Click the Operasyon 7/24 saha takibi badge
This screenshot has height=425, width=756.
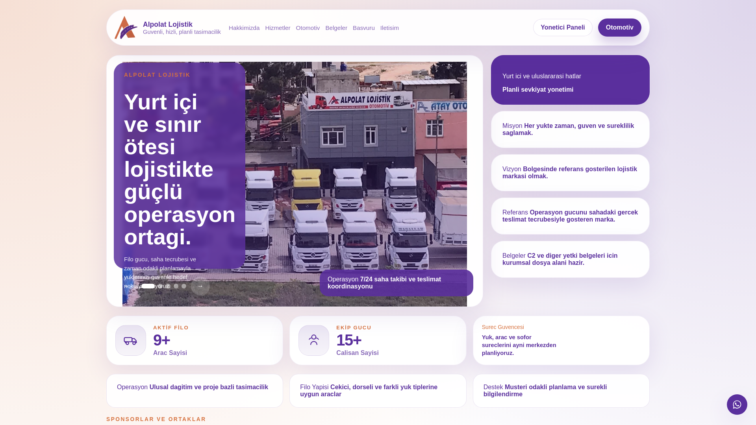tap(397, 283)
